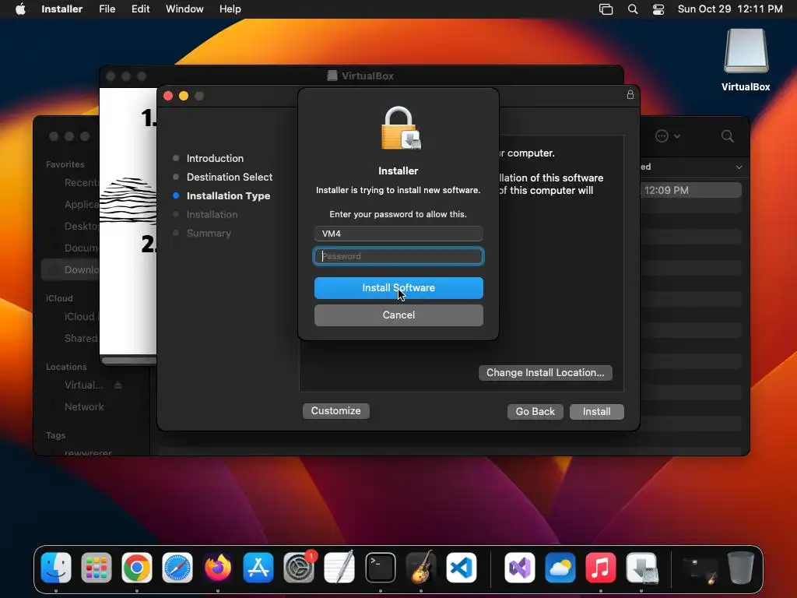Open the cloud weather app in dock
Screen dimensions: 797x598
[560, 567]
